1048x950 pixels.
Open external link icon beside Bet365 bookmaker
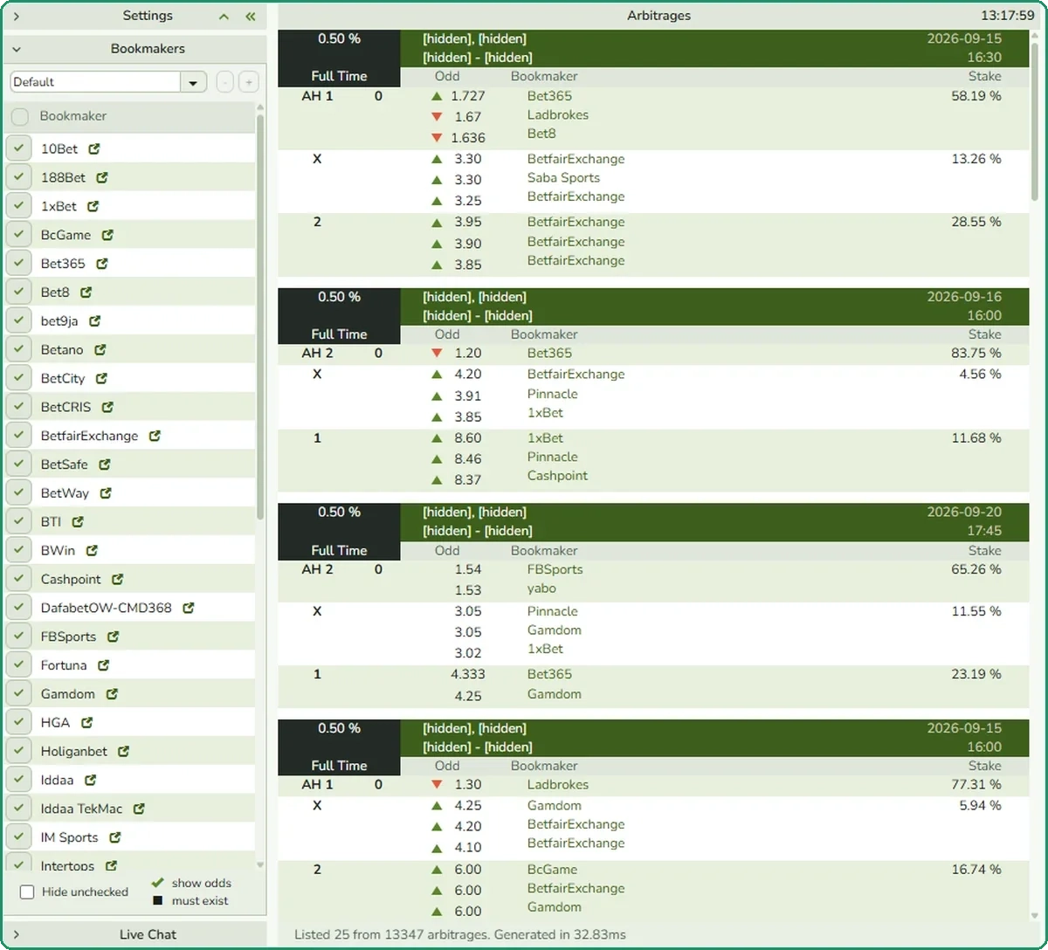point(102,263)
